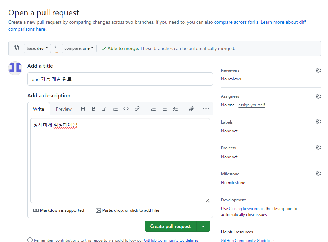Image resolution: width=328 pixels, height=242 pixels.
Task: Insert a task list
Action: 175,109
